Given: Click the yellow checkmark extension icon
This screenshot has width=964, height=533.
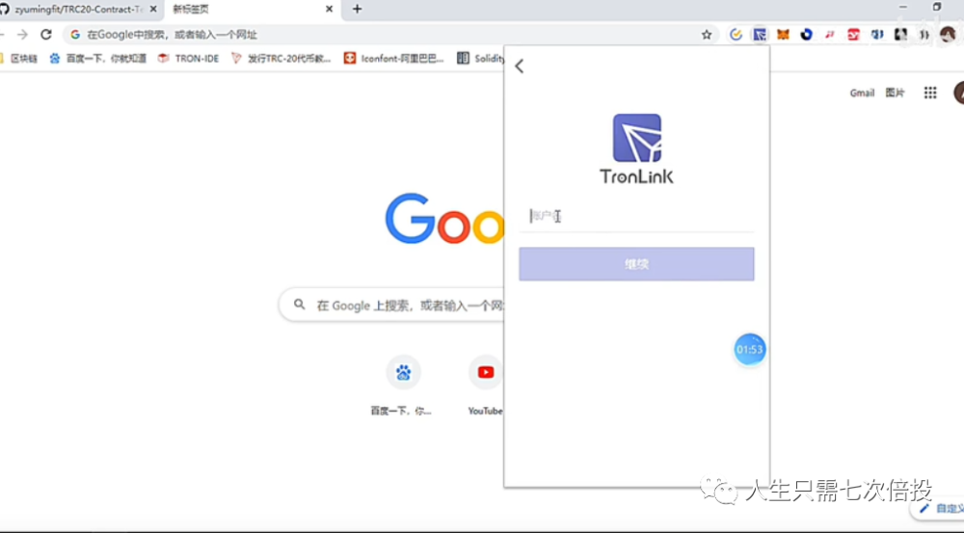Looking at the screenshot, I should (x=736, y=35).
